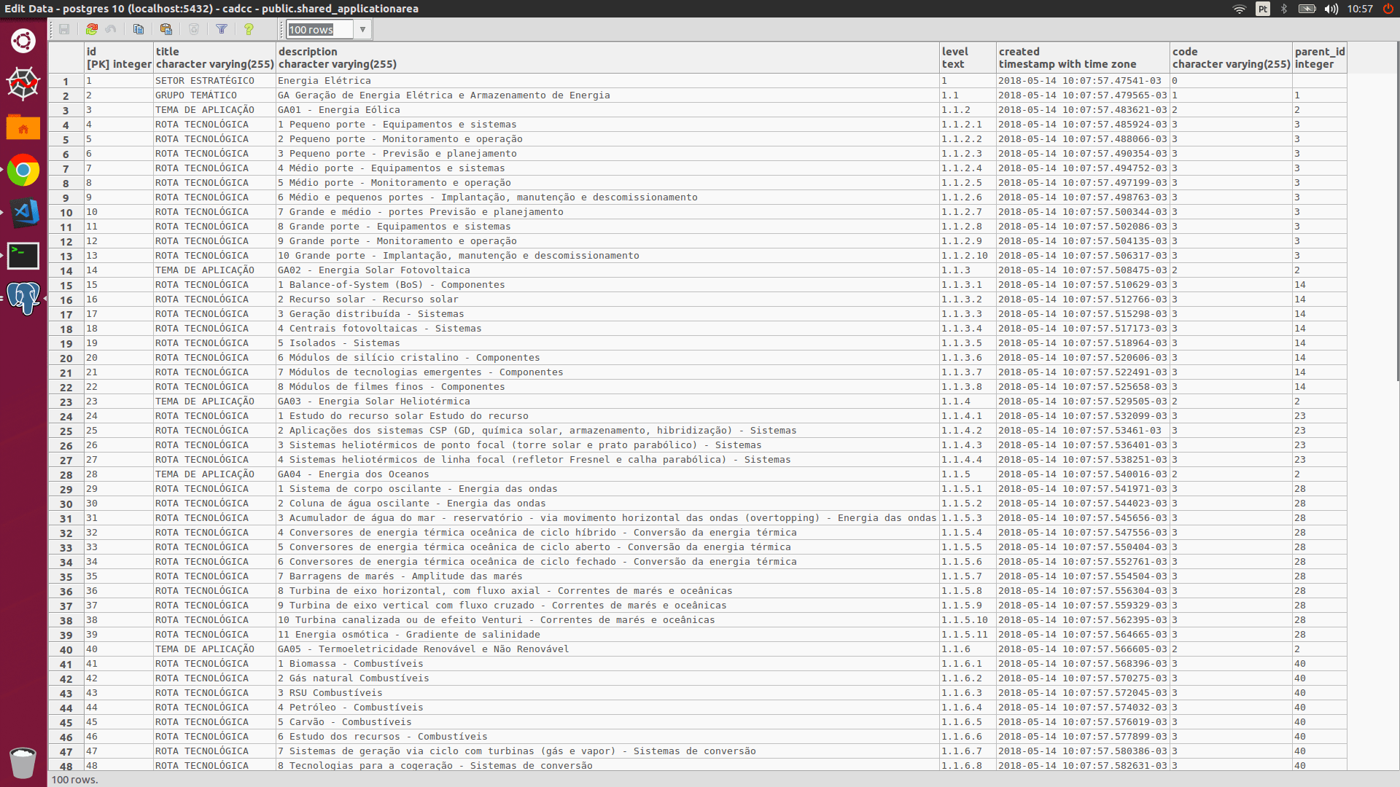Launch Visual Studio Code
This screenshot has height=787, width=1400.
click(x=24, y=214)
